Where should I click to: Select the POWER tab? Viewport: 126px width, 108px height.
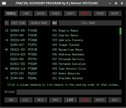55,14
